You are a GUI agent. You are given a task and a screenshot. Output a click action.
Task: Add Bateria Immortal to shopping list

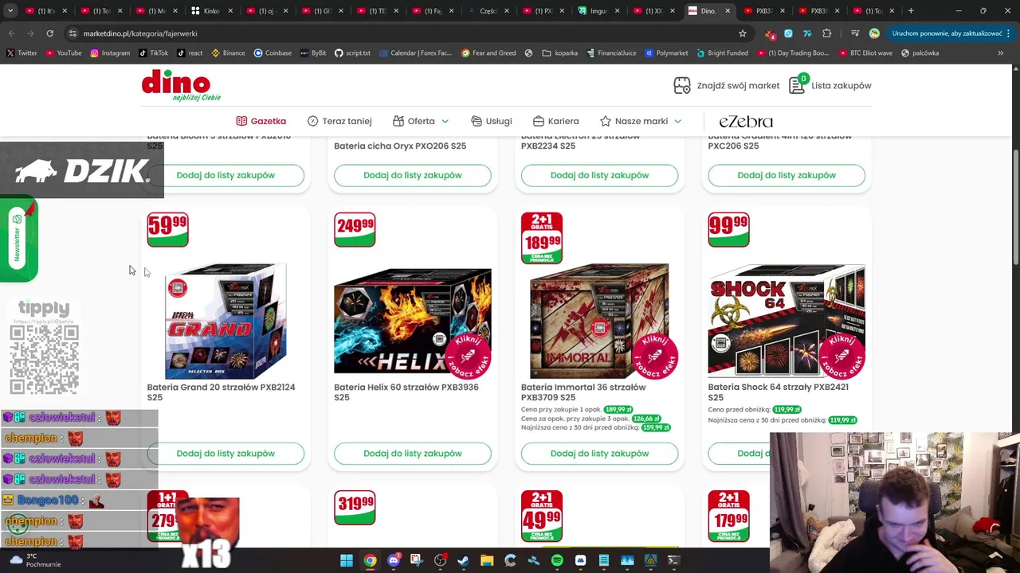(x=599, y=453)
